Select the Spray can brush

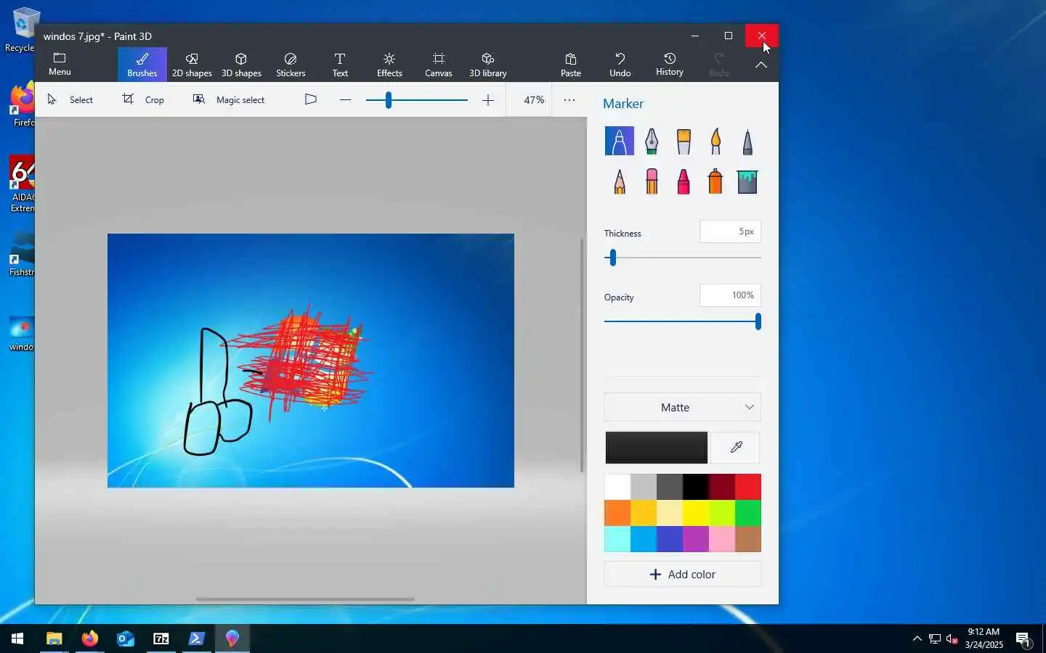(x=715, y=181)
